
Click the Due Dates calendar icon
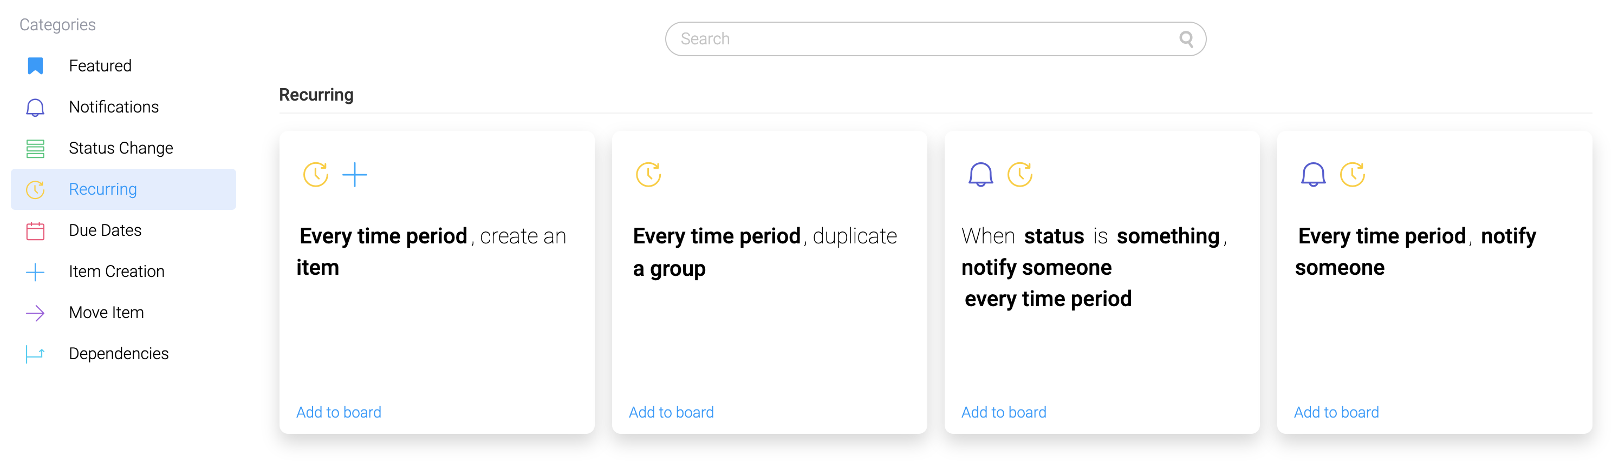(35, 230)
